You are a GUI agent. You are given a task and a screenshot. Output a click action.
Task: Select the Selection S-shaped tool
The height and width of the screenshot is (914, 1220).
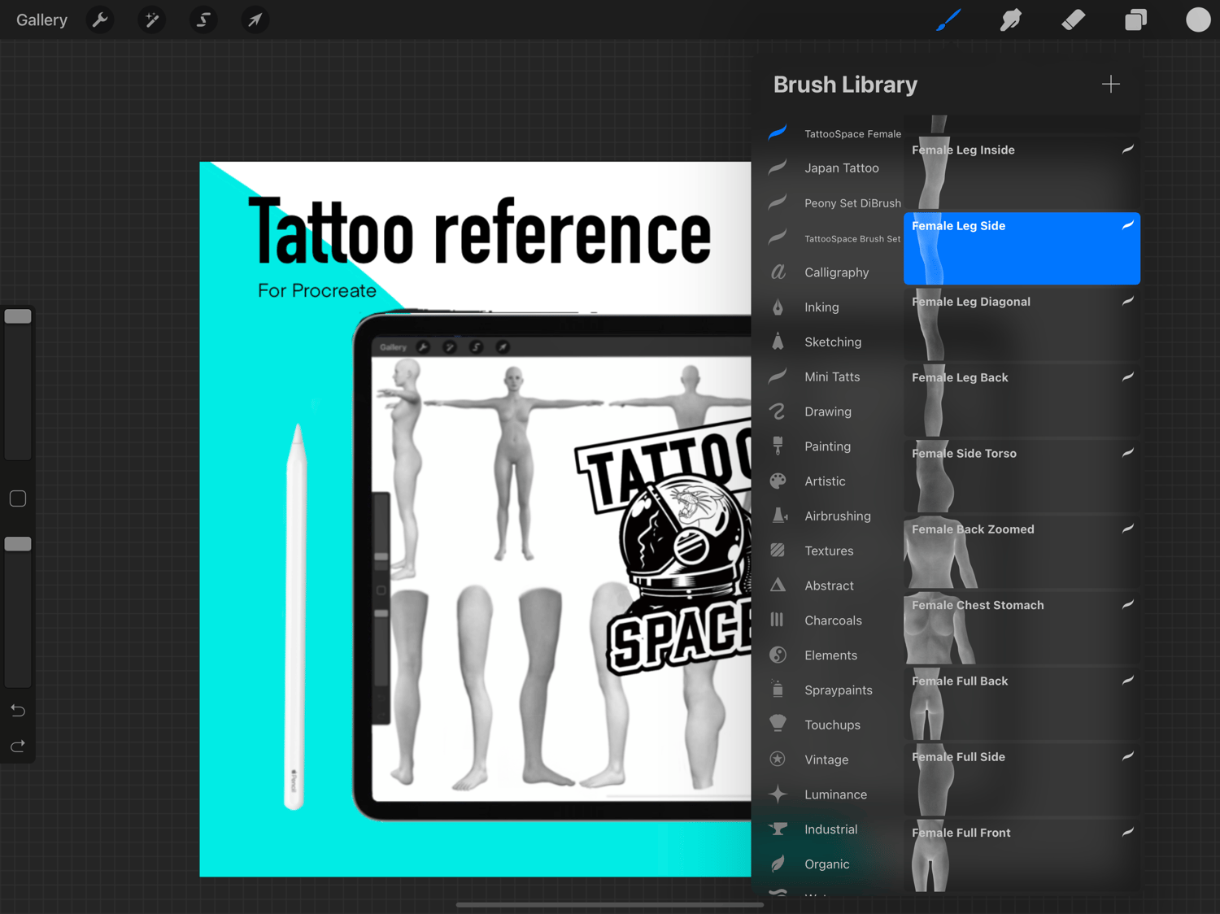[203, 20]
